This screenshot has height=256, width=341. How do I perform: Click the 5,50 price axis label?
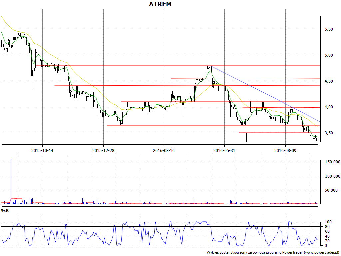pos(329,29)
